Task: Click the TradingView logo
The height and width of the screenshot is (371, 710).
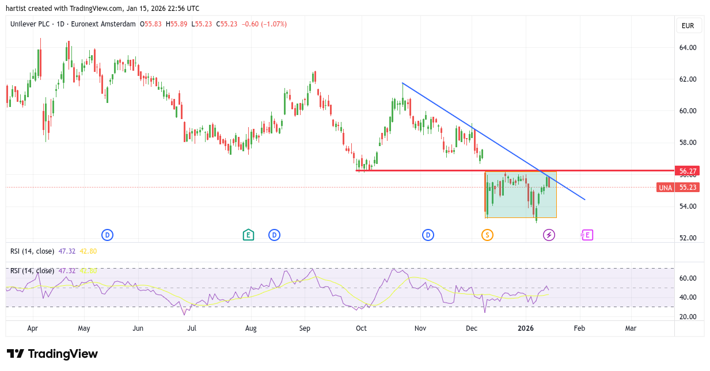Action: (52, 354)
